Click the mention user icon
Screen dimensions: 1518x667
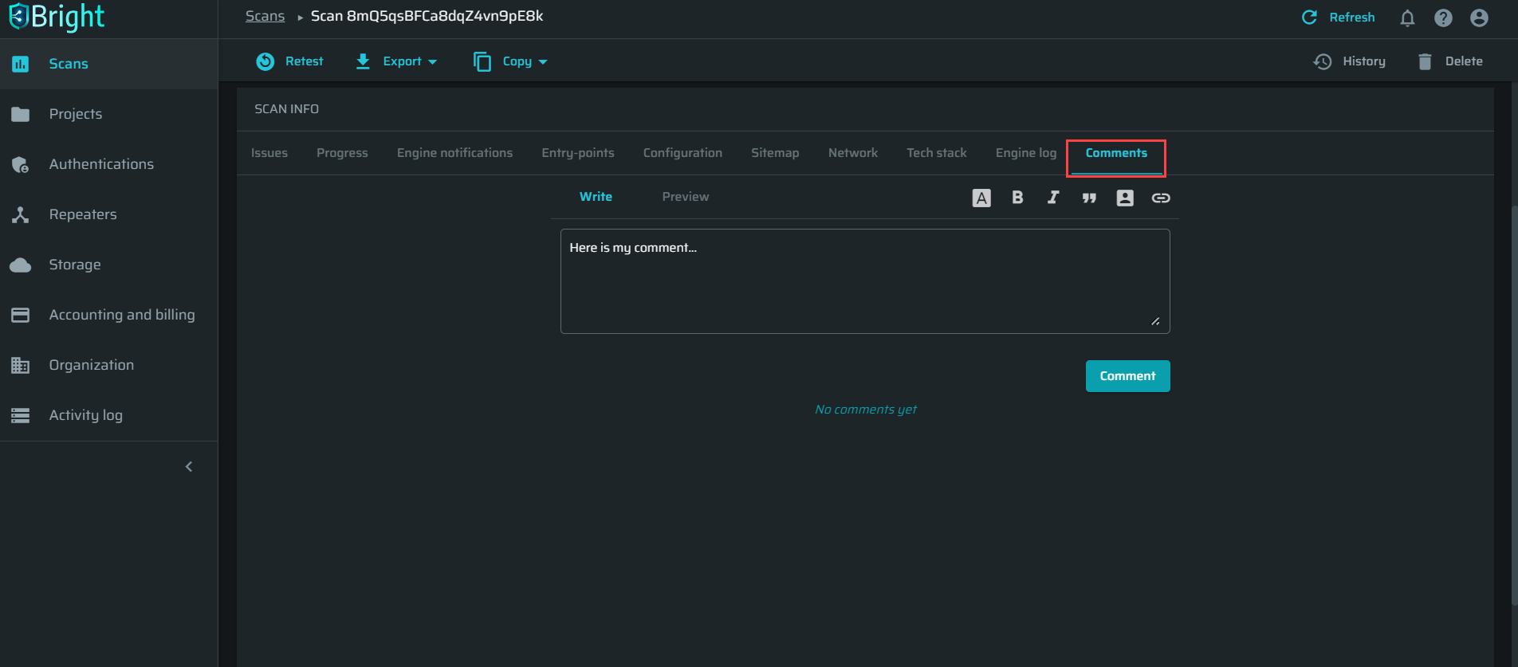coord(1125,198)
